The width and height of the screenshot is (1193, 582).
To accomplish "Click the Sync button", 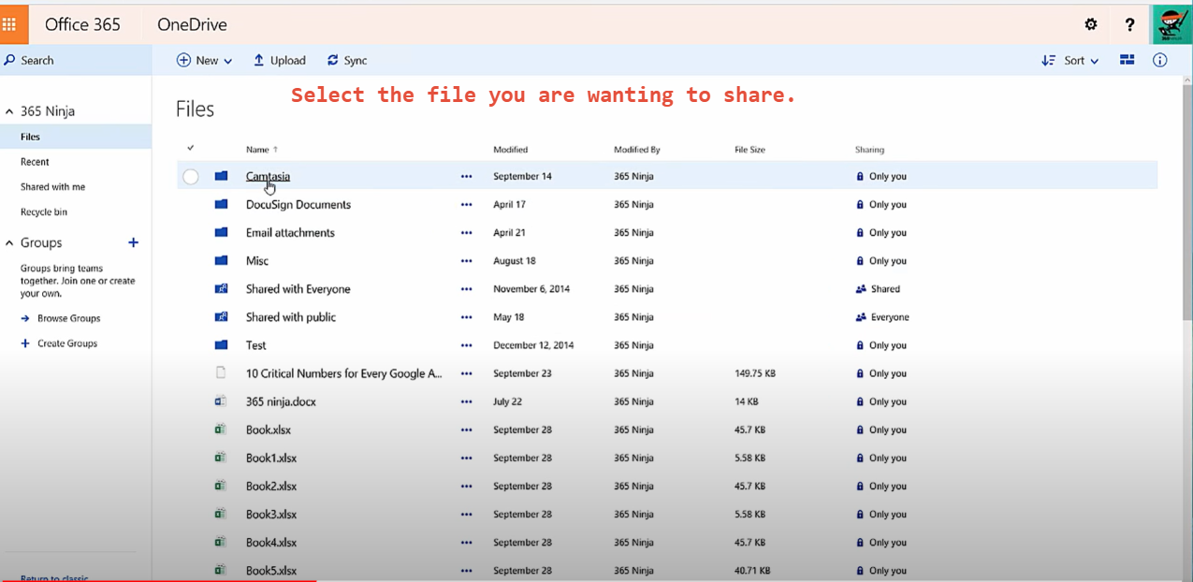I will [346, 60].
